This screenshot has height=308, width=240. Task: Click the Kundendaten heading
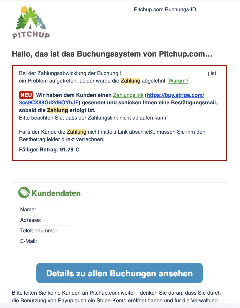click(56, 193)
